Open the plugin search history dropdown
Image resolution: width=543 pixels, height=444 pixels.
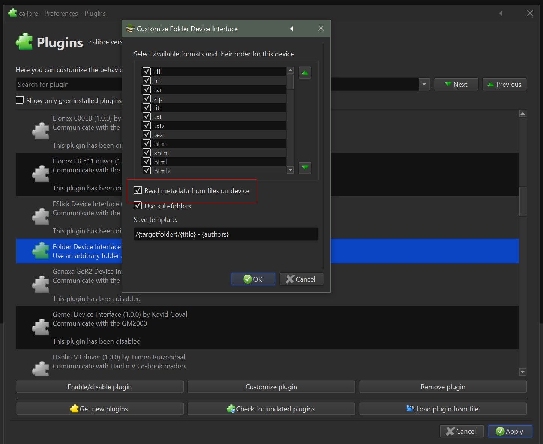point(424,84)
